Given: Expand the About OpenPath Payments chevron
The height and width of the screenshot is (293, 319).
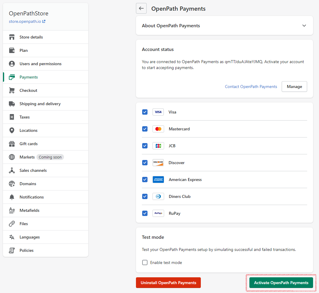Looking at the screenshot, I should [304, 26].
